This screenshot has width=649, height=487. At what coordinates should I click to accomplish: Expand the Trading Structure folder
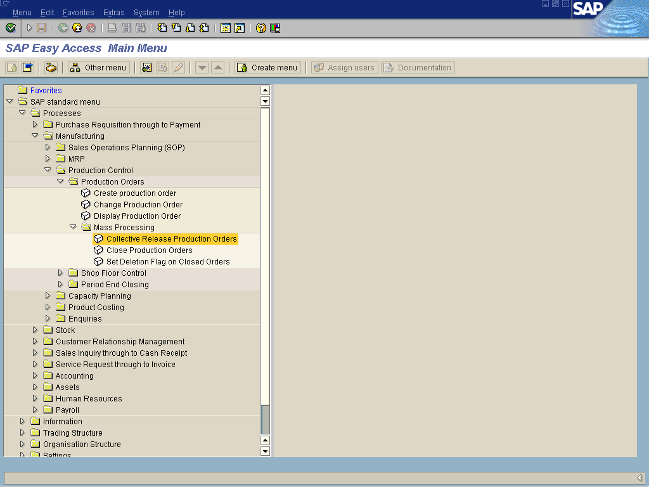tap(22, 432)
